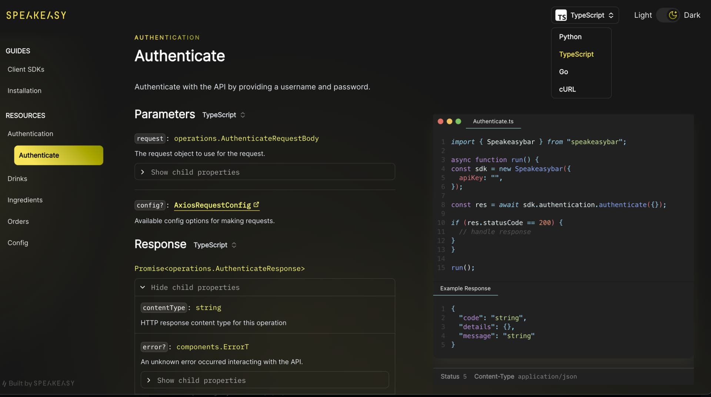Click the yellow traffic light dot in code window
The image size is (711, 397).
tap(449, 121)
